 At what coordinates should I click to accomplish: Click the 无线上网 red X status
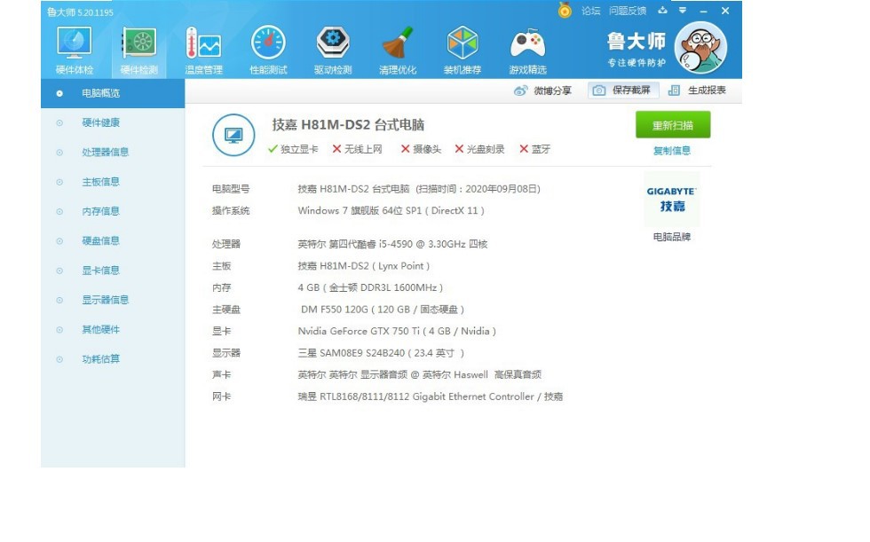pos(357,149)
